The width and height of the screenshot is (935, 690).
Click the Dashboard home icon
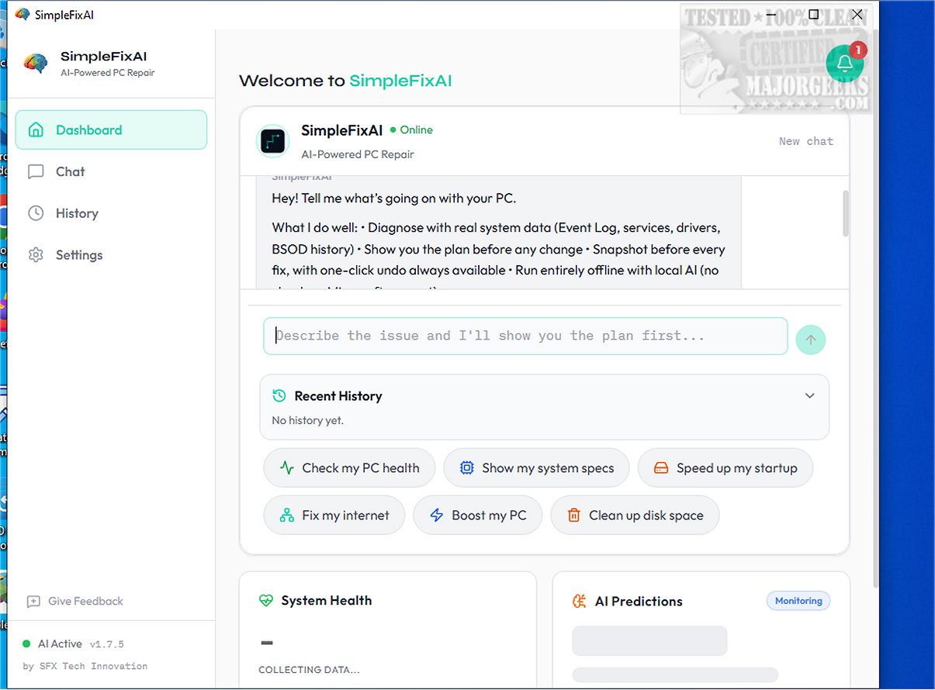36,130
